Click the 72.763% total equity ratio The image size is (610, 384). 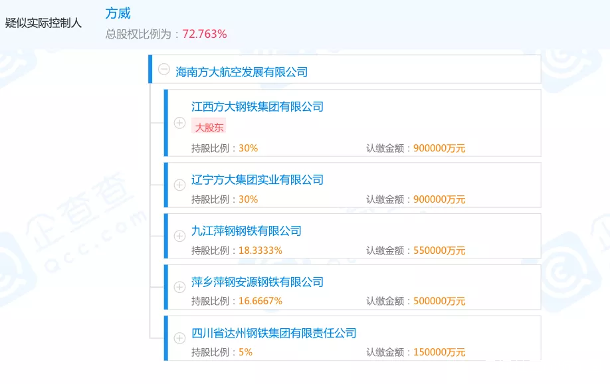pyautogui.click(x=205, y=34)
